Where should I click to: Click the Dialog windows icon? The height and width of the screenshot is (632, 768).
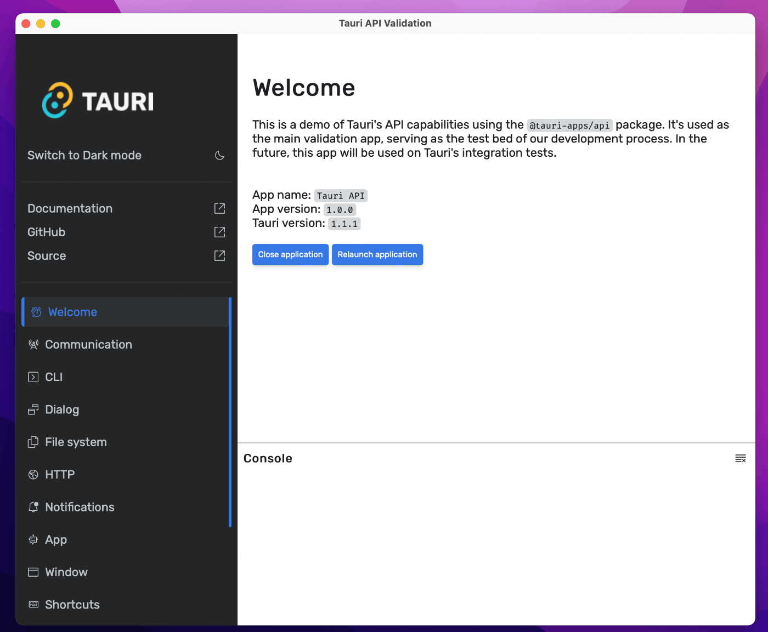[33, 409]
